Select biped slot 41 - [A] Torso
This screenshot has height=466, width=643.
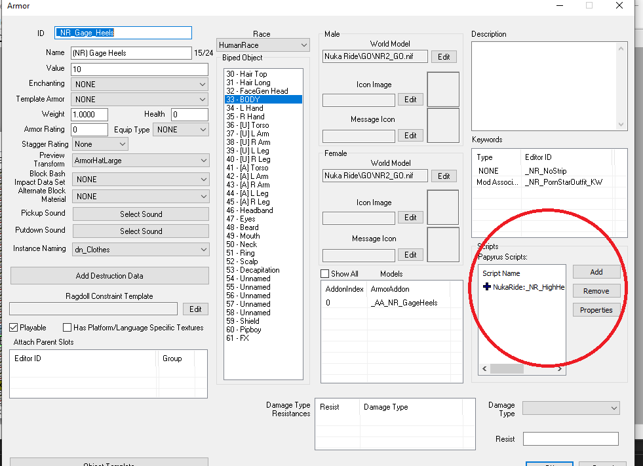[x=263, y=167]
